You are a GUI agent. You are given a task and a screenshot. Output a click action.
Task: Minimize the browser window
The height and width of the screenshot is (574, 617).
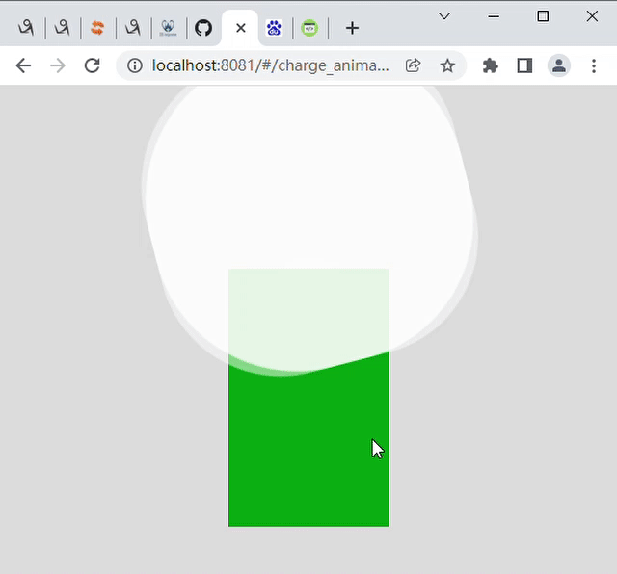pyautogui.click(x=494, y=16)
